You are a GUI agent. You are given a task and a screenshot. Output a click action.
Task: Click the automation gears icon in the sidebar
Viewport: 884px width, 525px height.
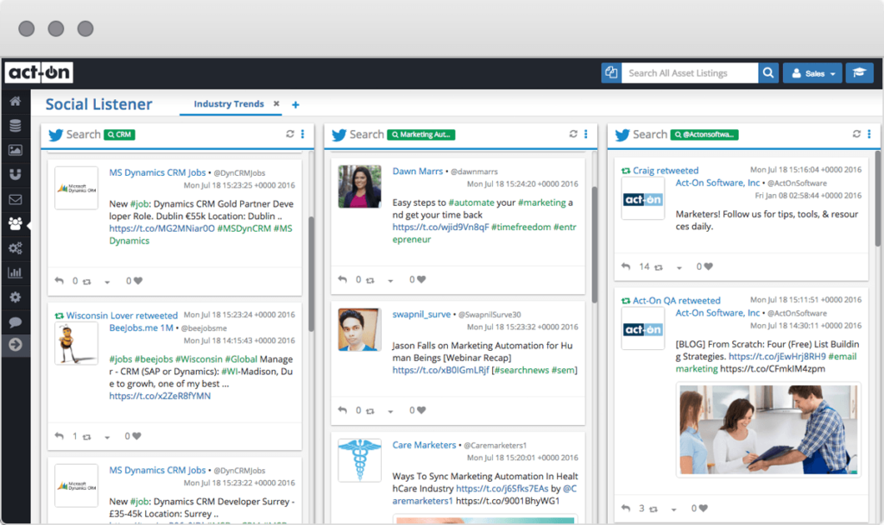point(16,248)
